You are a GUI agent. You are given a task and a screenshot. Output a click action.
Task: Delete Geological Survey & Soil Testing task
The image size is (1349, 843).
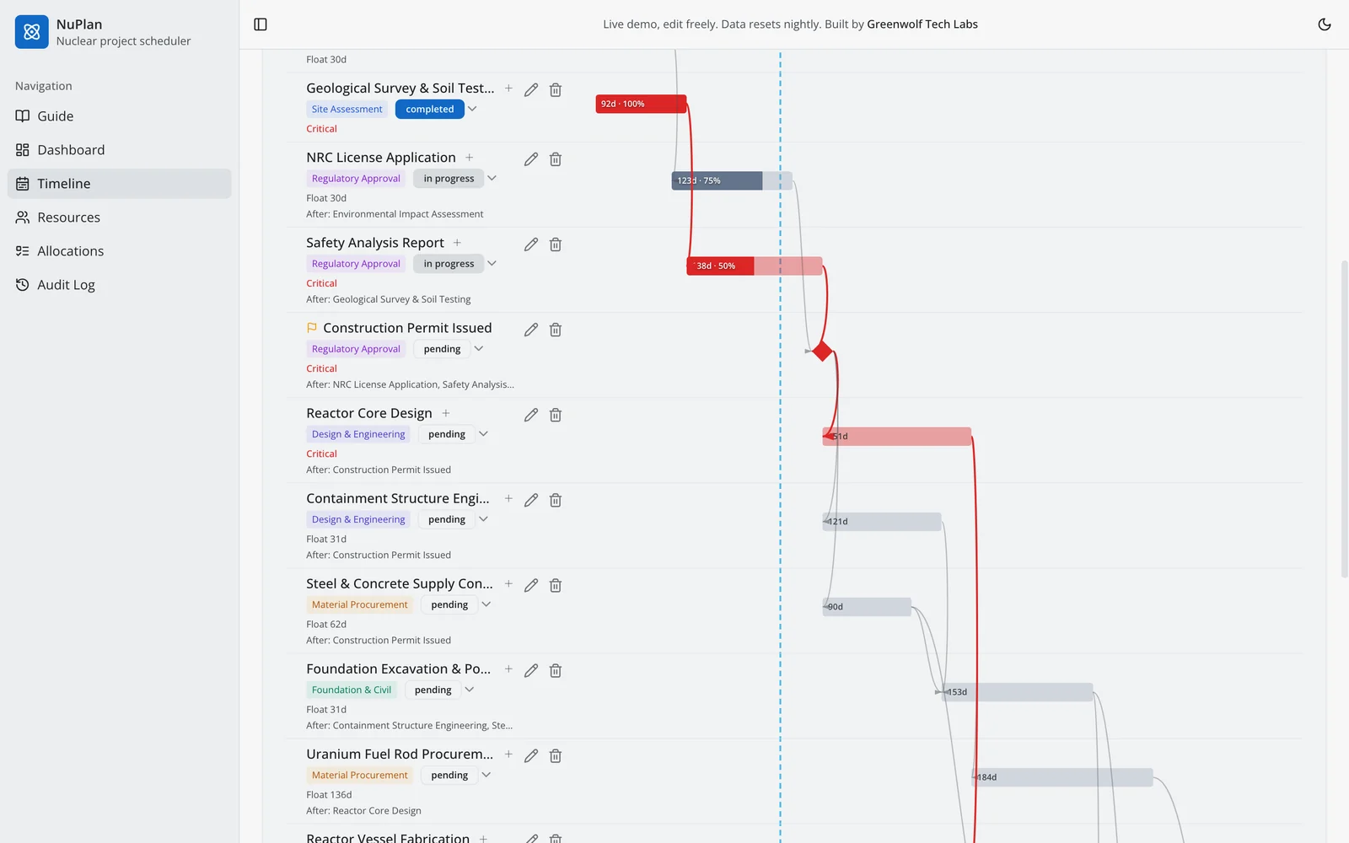(556, 89)
